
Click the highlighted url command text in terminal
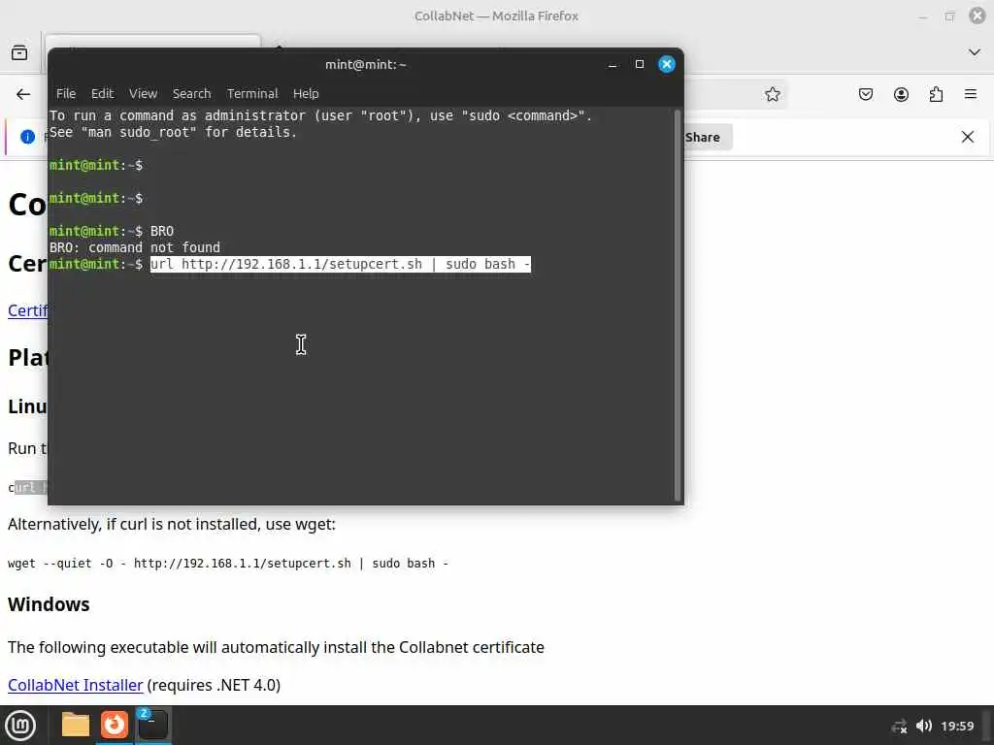click(x=341, y=264)
